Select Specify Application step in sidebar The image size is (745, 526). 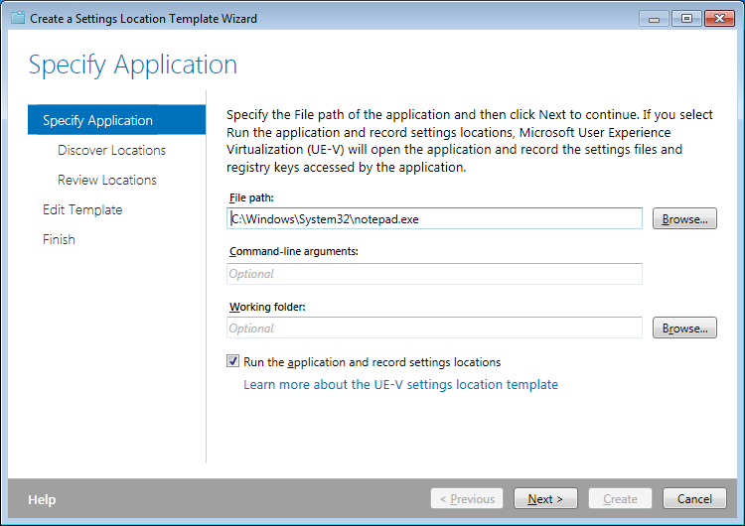(x=97, y=120)
